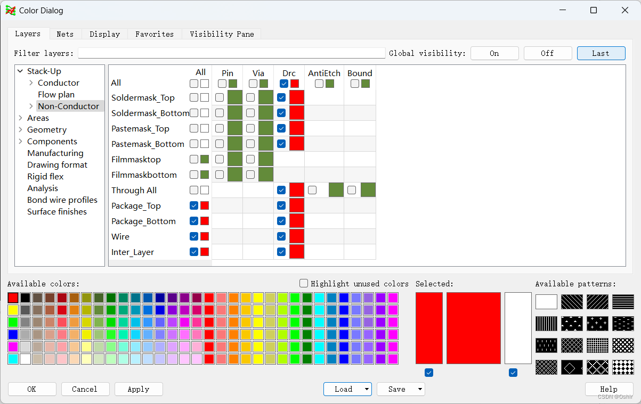
Task: Open the Load dropdown arrow
Action: [x=367, y=390]
